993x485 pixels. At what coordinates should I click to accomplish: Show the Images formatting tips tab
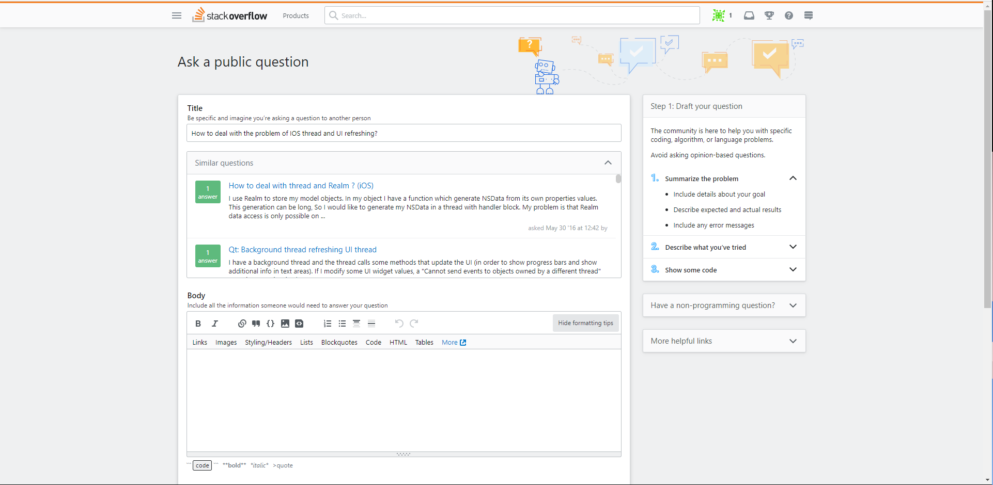[x=226, y=342]
